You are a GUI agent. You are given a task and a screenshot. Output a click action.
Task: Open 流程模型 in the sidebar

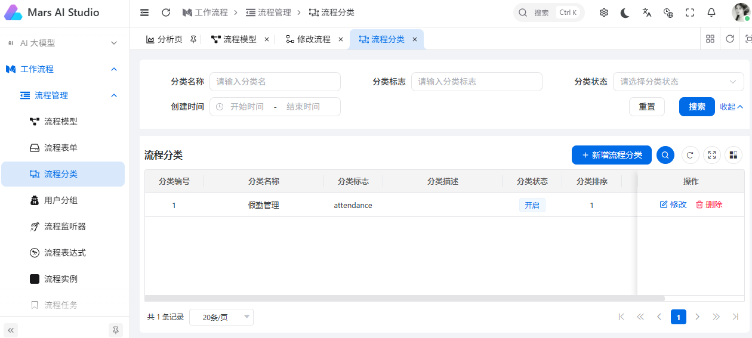pyautogui.click(x=63, y=122)
